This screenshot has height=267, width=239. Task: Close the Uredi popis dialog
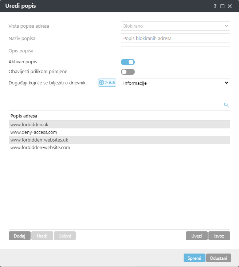(230, 6)
